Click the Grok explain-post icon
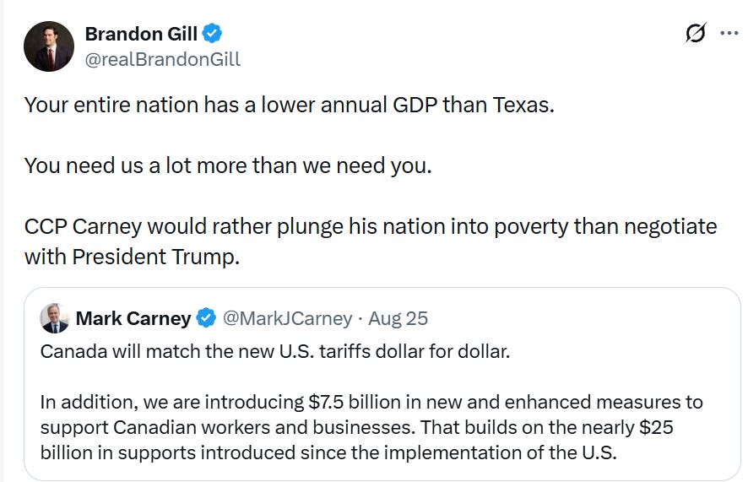Image resolution: width=748 pixels, height=482 pixels. (695, 33)
